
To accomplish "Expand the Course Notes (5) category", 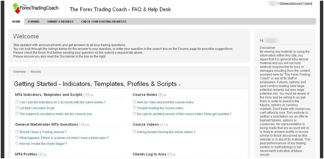I will 145,95.
